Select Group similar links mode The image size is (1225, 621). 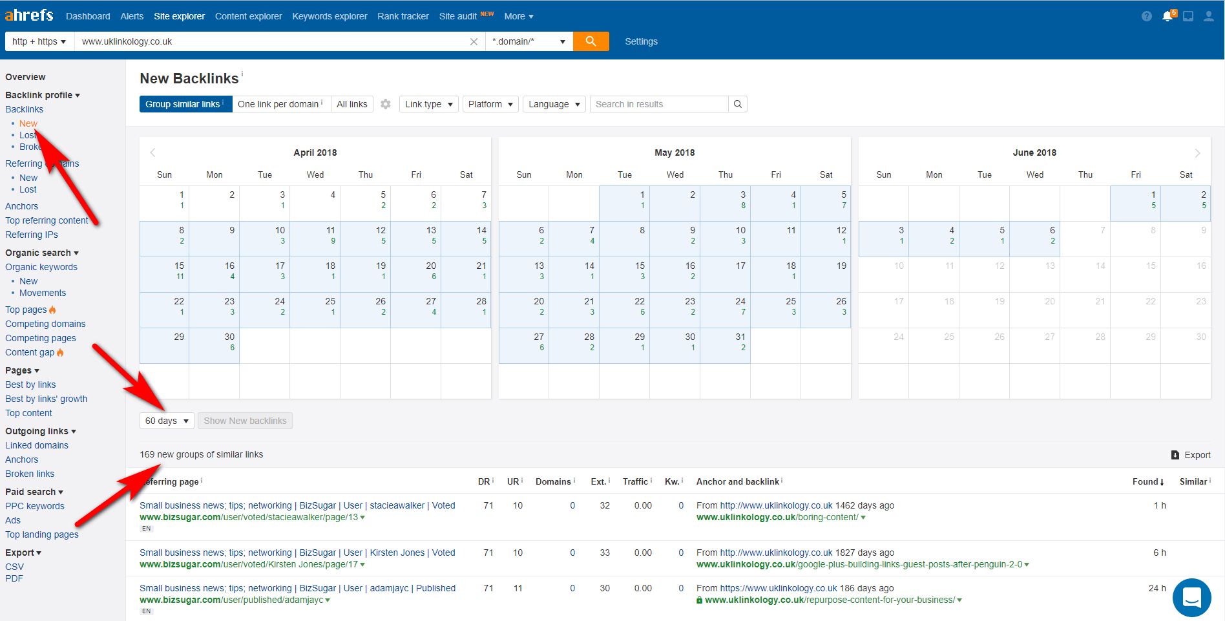pos(185,104)
